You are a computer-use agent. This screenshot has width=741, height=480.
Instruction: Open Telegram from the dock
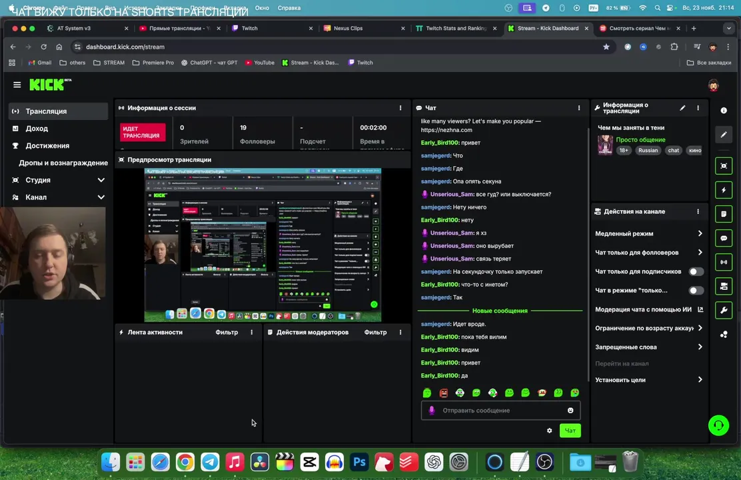click(210, 462)
